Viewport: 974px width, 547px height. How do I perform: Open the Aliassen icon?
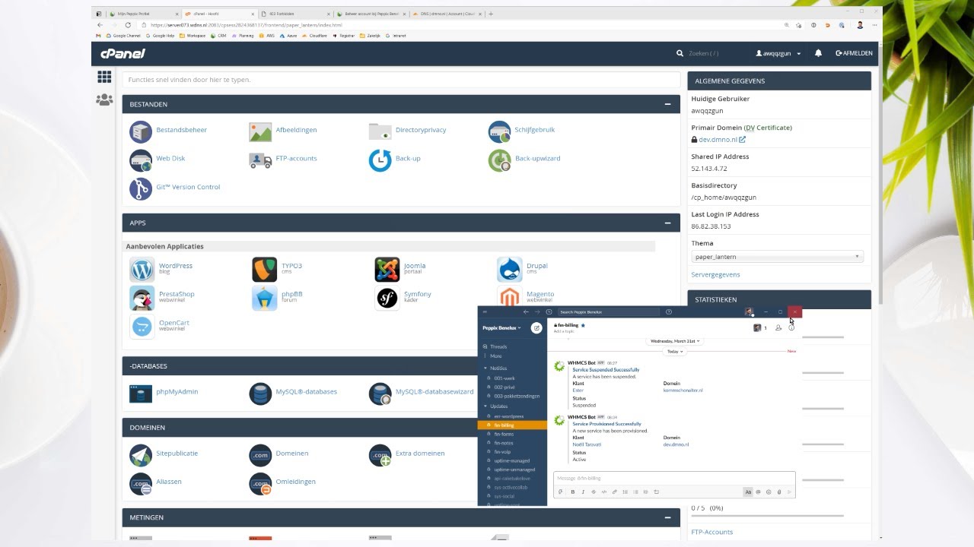tap(141, 484)
